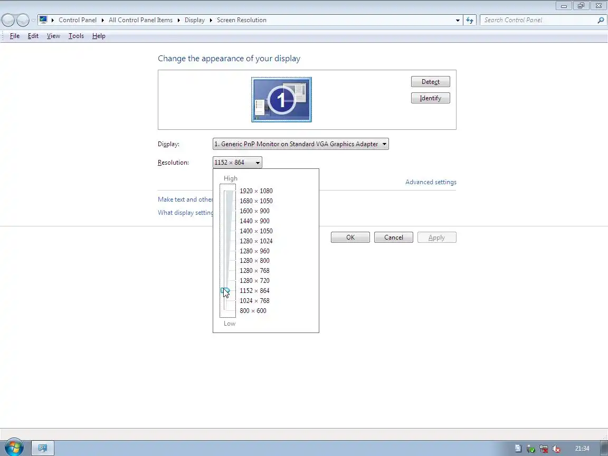Image resolution: width=608 pixels, height=456 pixels.
Task: Open the Edit menu
Action: coord(33,36)
